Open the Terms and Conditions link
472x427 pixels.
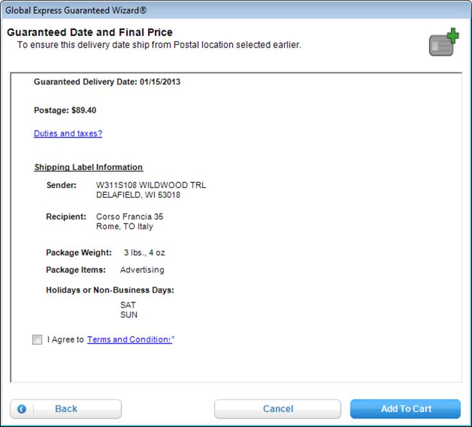[131, 339]
